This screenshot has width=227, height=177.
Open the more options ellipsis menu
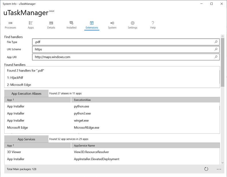tap(219, 169)
